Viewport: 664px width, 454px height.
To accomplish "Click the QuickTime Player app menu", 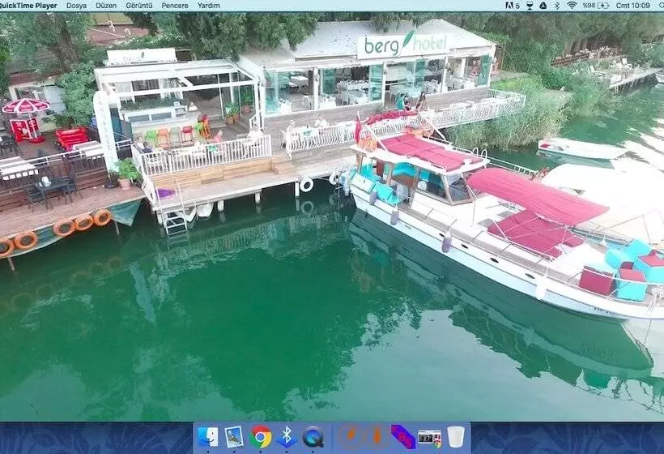I will point(28,5).
